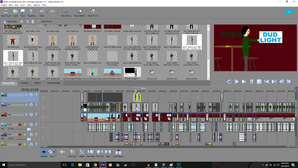Click the Get Media from web globe icon
This screenshot has width=298, height=168.
(x=22, y=21)
